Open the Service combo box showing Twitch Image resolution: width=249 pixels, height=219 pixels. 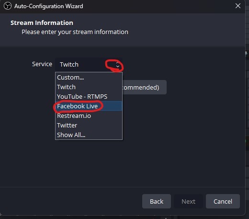pos(89,65)
